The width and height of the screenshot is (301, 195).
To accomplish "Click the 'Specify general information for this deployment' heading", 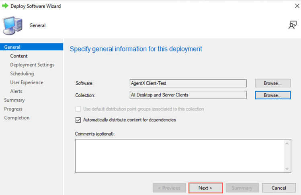I will click(x=136, y=49).
